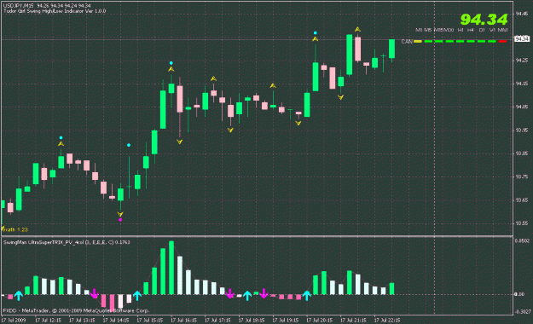The height and width of the screenshot is (324, 533).
Task: Click the first cyan up arrow in the TRIX panel
Action: pyautogui.click(x=19, y=296)
